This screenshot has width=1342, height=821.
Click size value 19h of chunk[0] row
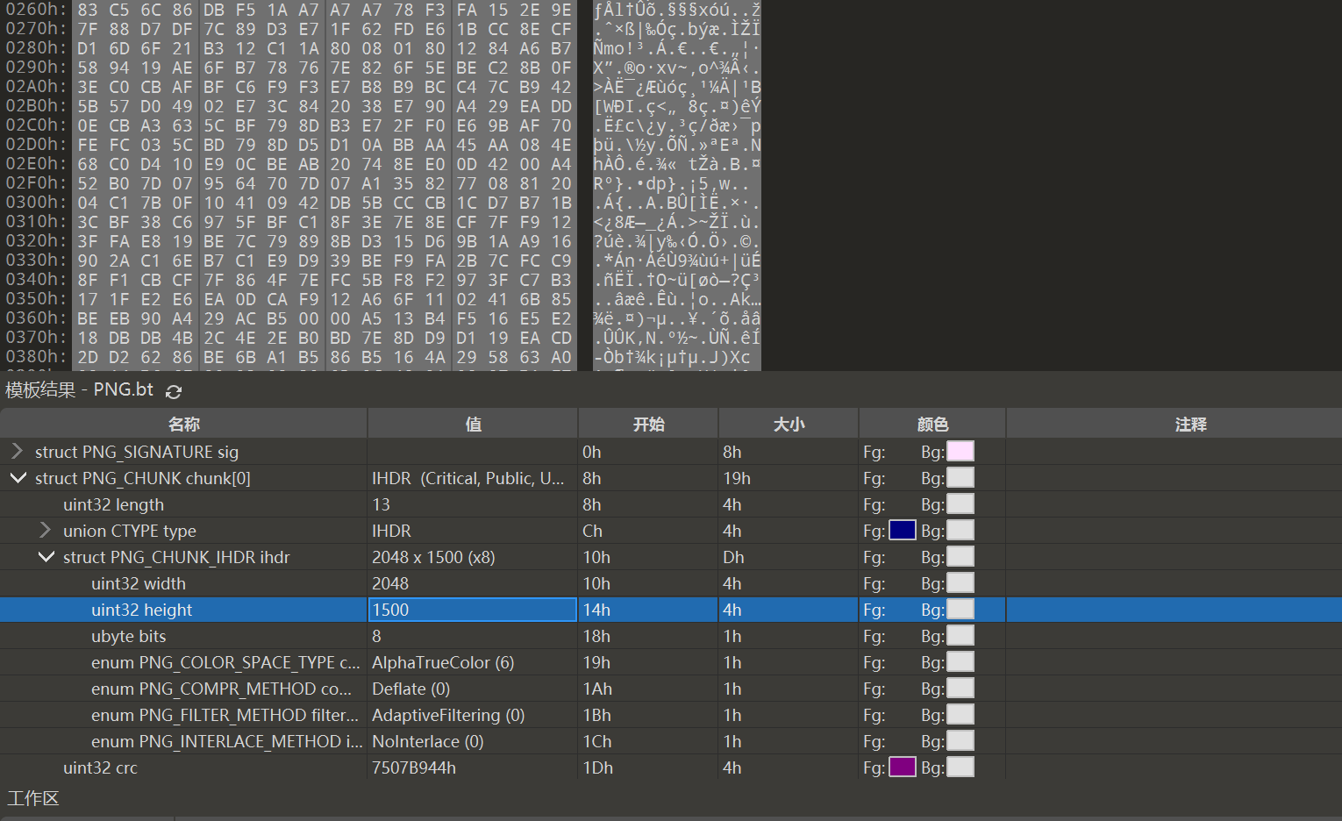click(737, 478)
